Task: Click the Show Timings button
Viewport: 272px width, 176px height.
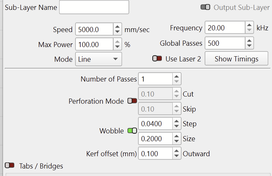Action: pos(236,59)
